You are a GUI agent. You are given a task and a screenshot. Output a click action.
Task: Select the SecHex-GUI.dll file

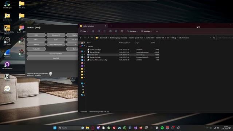(x=123, y=52)
